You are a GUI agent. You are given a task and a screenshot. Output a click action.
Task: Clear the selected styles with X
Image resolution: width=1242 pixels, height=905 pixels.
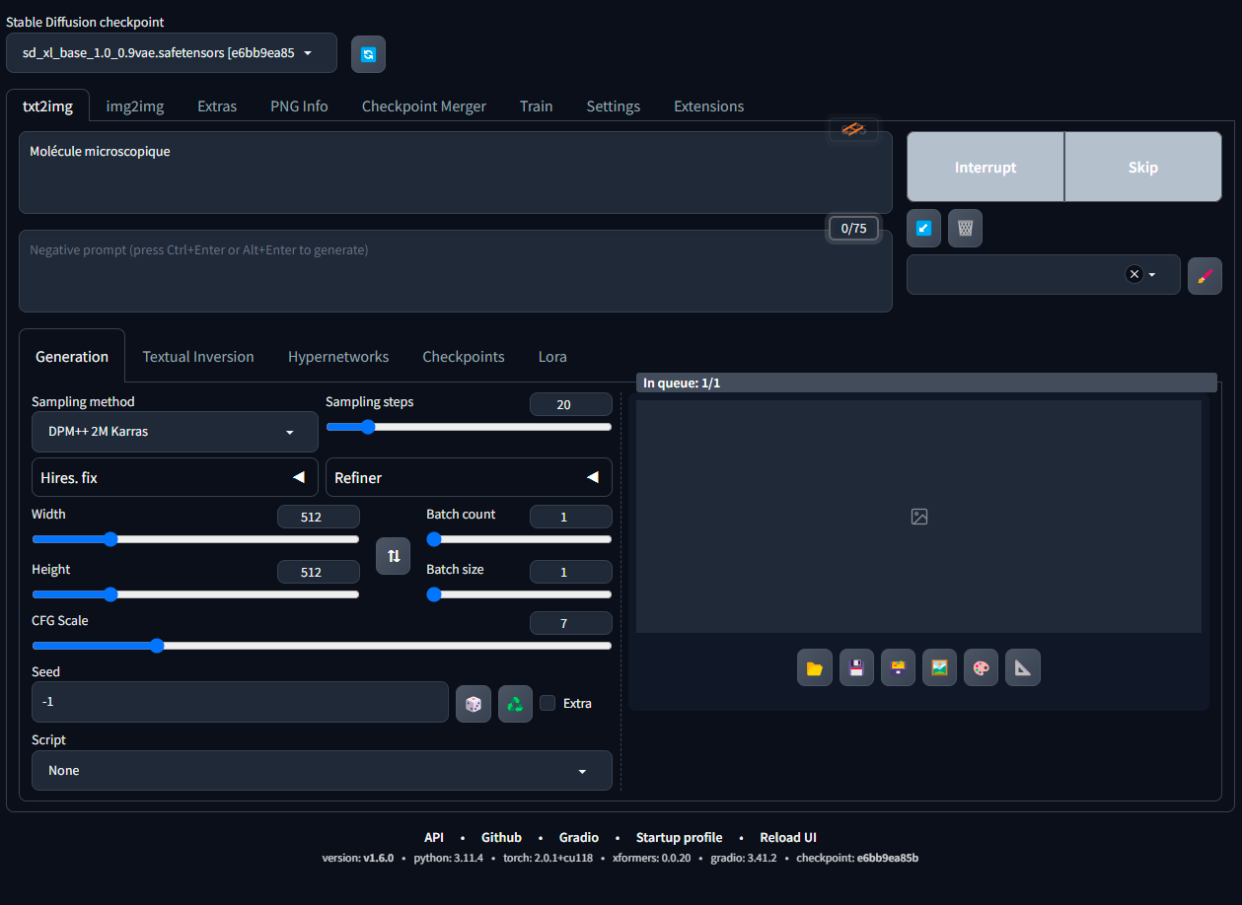pos(1134,274)
